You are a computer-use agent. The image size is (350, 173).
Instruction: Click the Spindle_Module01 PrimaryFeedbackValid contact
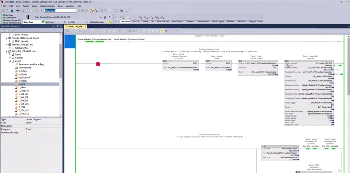pos(95,42)
